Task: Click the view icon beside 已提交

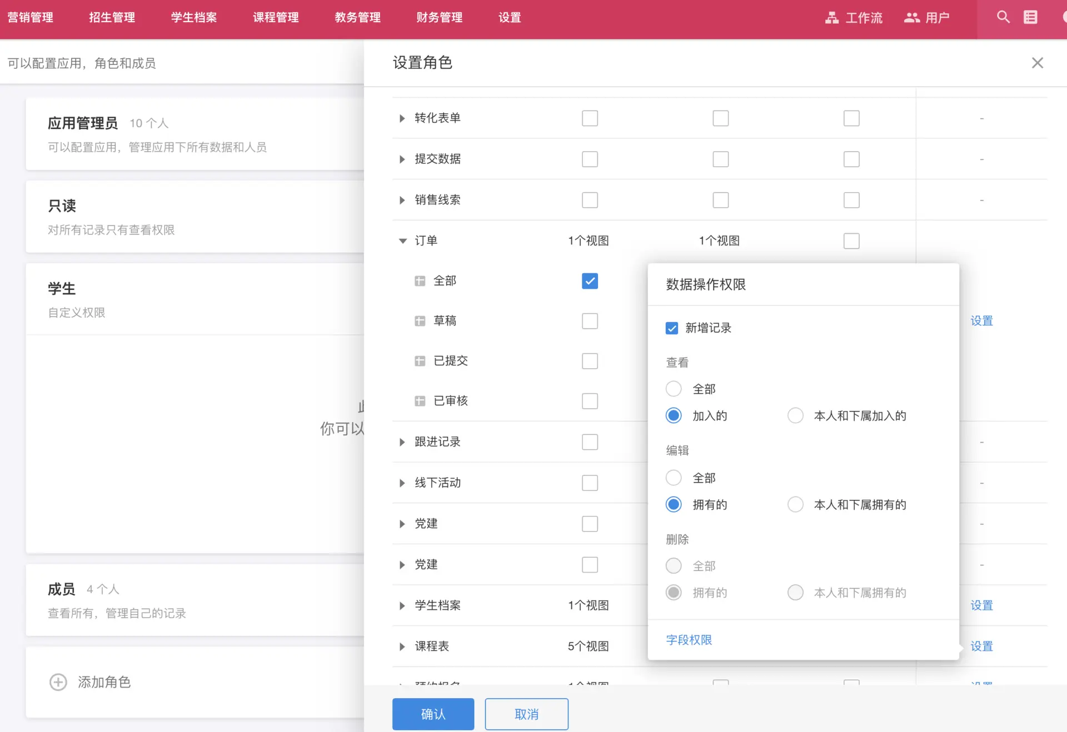Action: pos(420,361)
